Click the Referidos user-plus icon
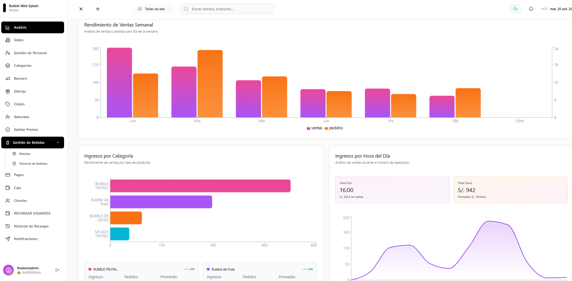The width and height of the screenshot is (572, 281). click(x=8, y=117)
